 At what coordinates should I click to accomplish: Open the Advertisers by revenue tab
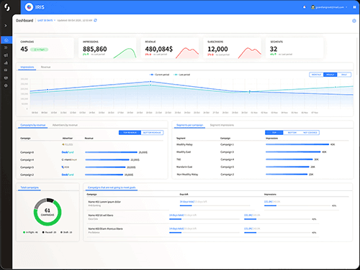coord(65,125)
